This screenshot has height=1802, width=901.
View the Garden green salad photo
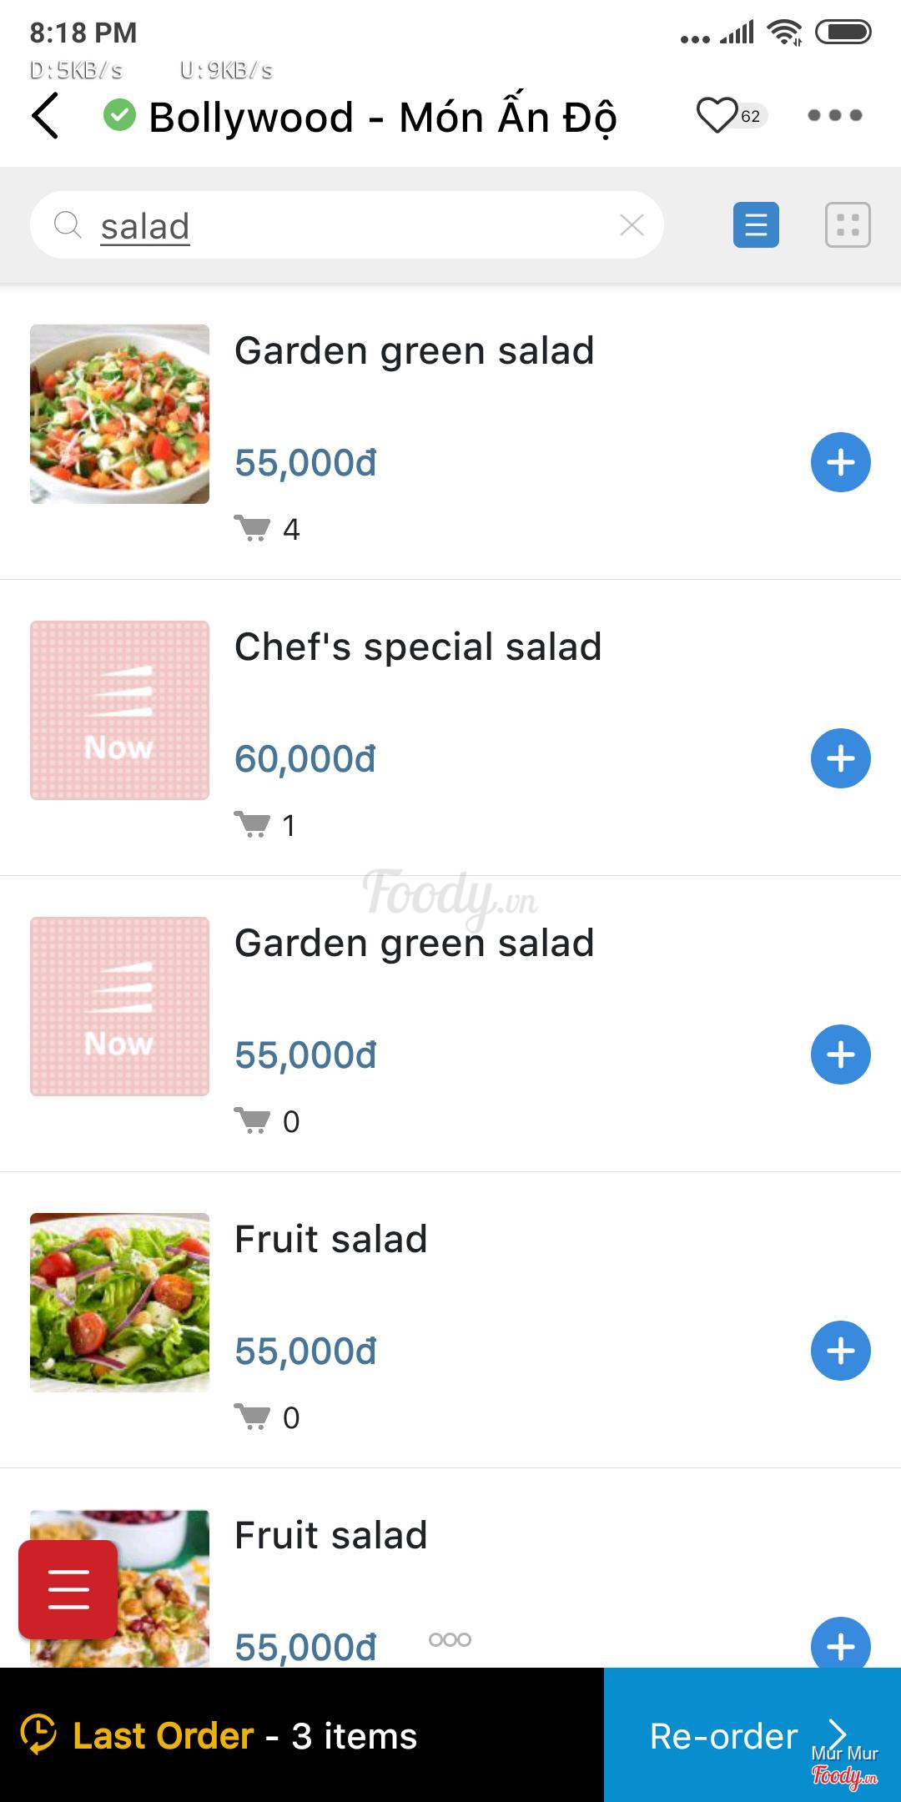click(x=119, y=414)
